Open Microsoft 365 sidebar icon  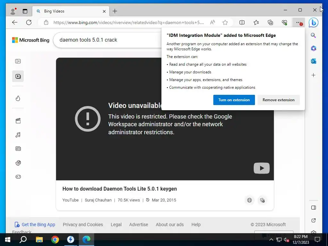pos(313,48)
